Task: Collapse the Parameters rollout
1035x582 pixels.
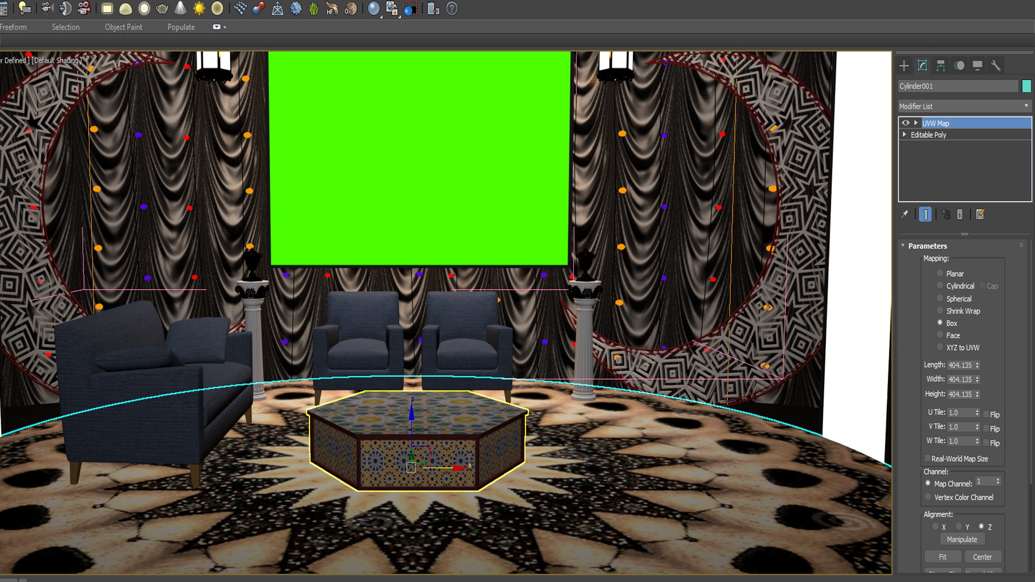Action: pyautogui.click(x=903, y=246)
